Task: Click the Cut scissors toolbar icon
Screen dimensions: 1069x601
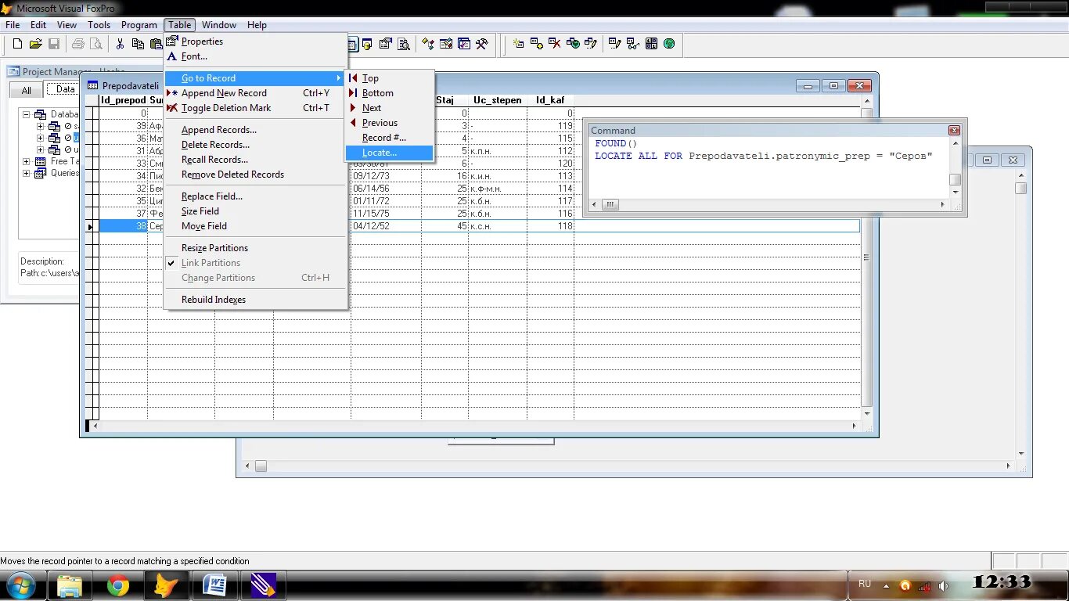Action: [x=120, y=45]
